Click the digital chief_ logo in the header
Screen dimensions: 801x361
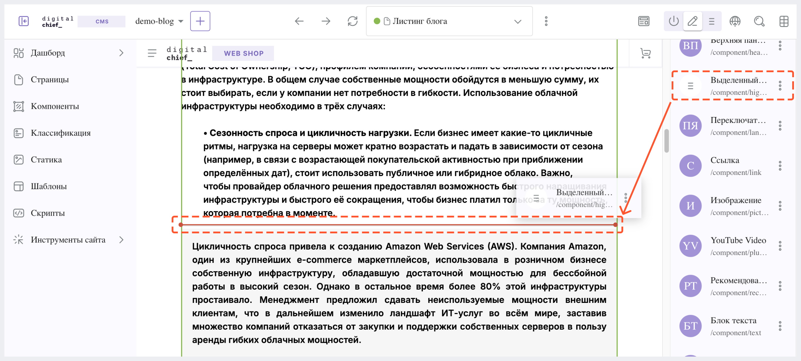pos(58,21)
